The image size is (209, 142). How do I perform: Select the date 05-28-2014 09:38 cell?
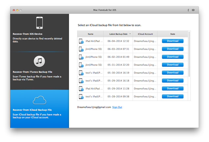coord(118,96)
